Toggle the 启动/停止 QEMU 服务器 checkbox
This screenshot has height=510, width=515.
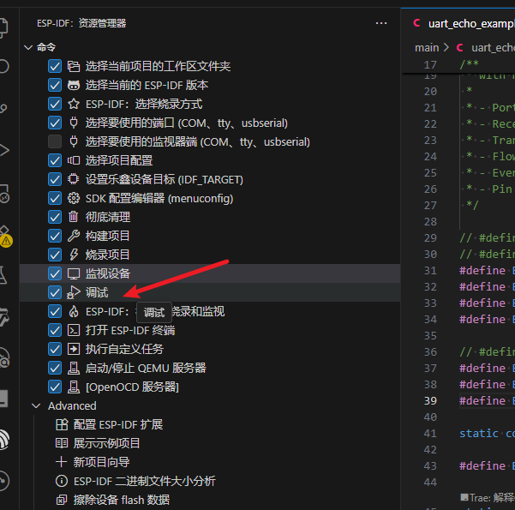coord(56,368)
